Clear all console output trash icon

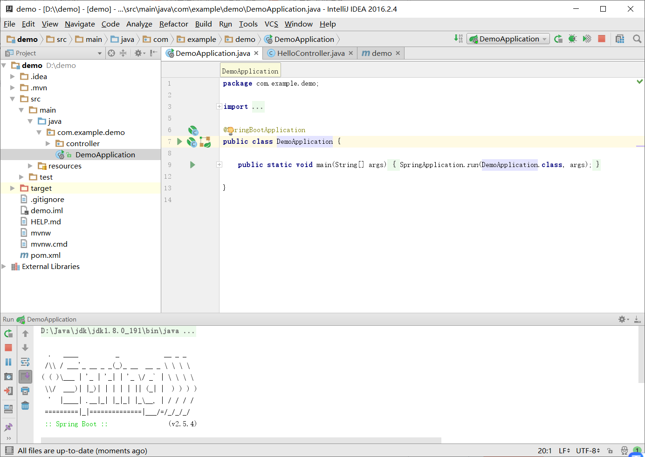(x=25, y=405)
